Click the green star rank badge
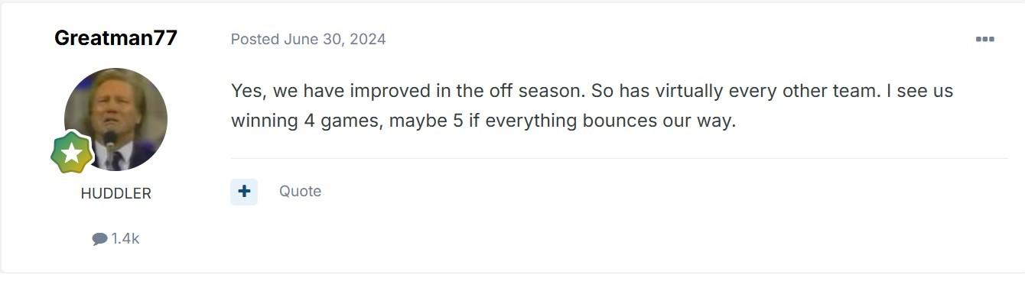Screen dimensions: 1025x281 pyautogui.click(x=71, y=153)
